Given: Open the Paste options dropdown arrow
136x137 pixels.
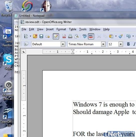Looking at the screenshot, I should (x=116, y=36).
